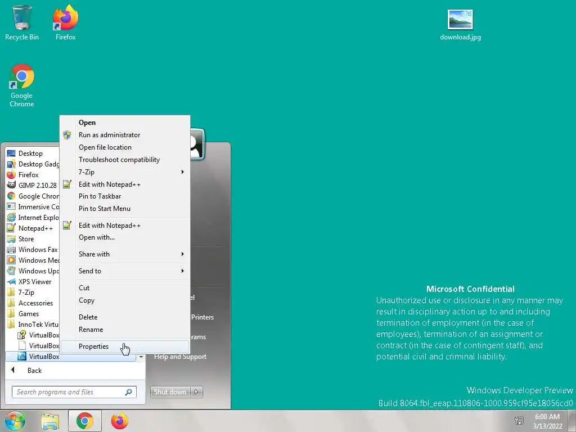576x432 pixels.
Task: Click the VirtualBox help file entry icon
Action: pos(22,335)
